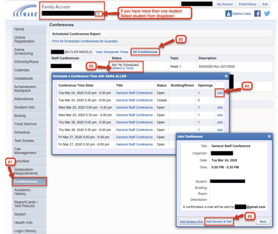Open Academic History from the sidebar
The image size is (278, 234).
[29, 192]
